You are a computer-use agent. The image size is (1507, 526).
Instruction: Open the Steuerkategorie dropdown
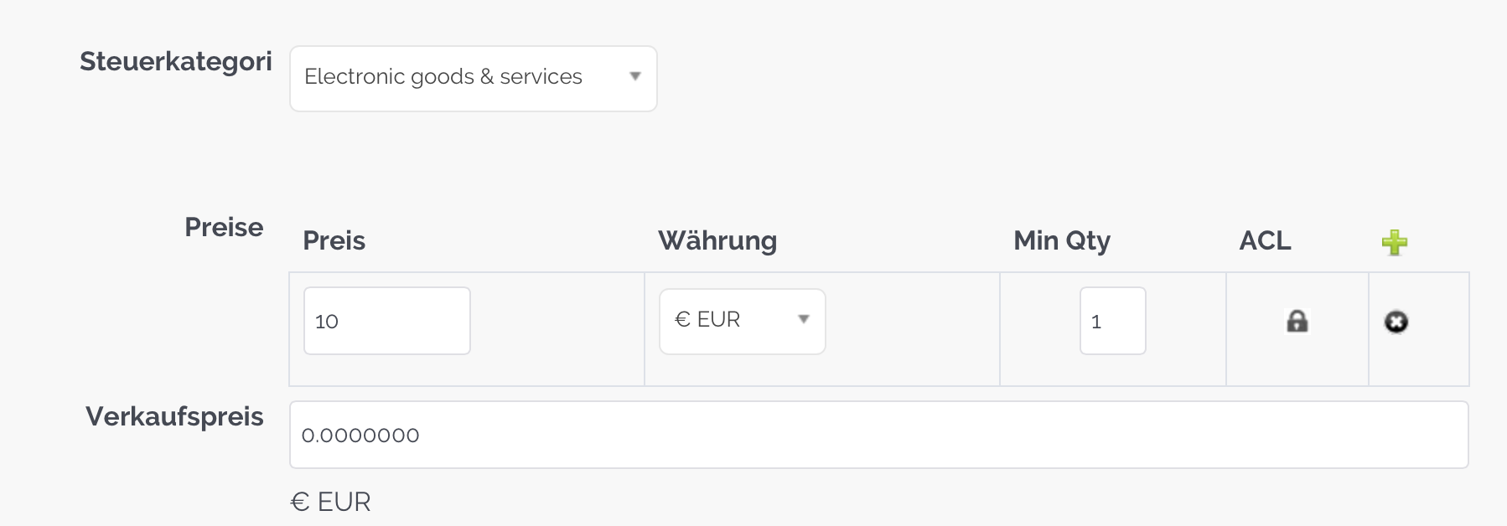tap(473, 79)
